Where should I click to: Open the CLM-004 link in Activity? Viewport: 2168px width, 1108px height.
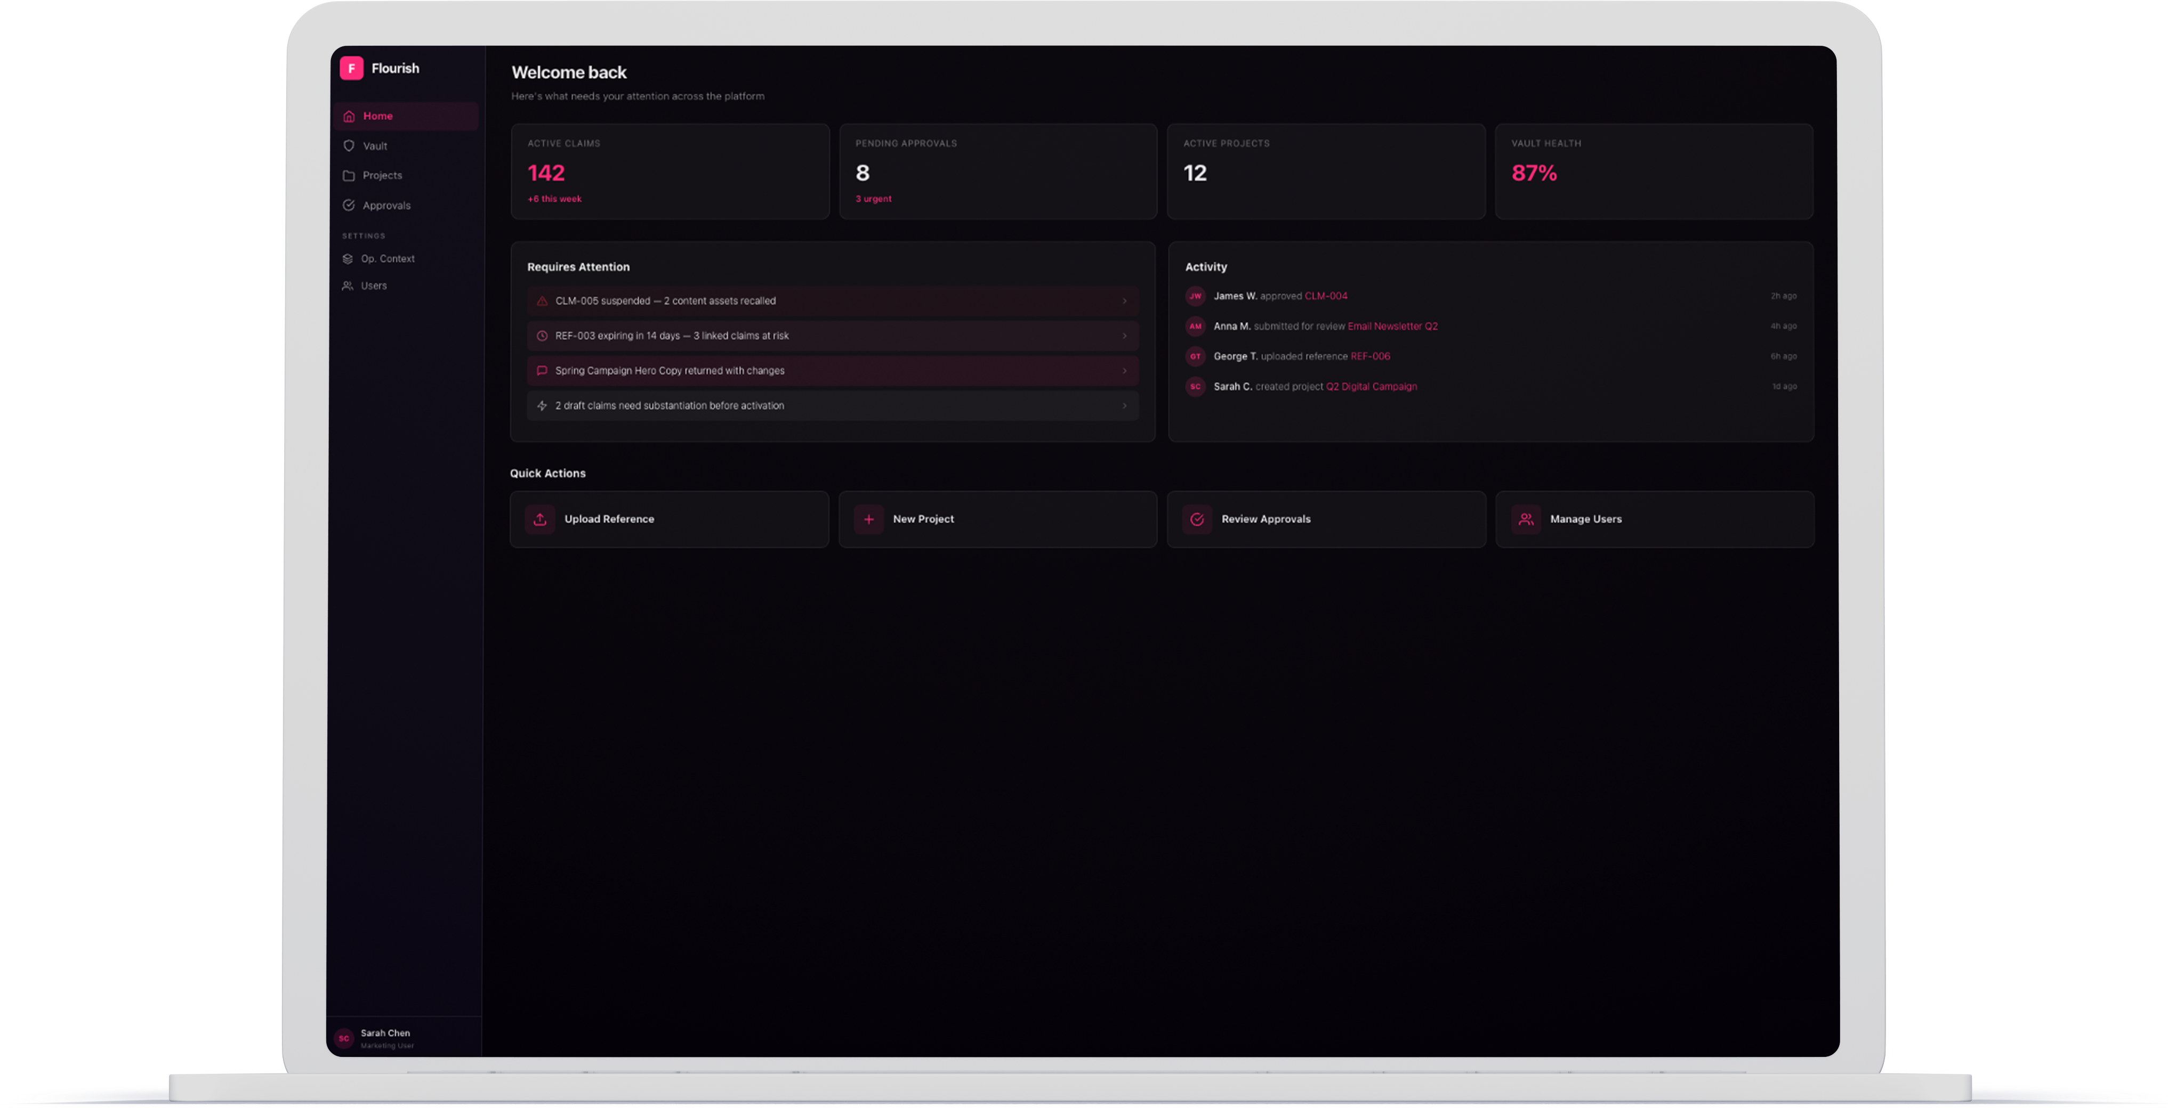click(1326, 296)
